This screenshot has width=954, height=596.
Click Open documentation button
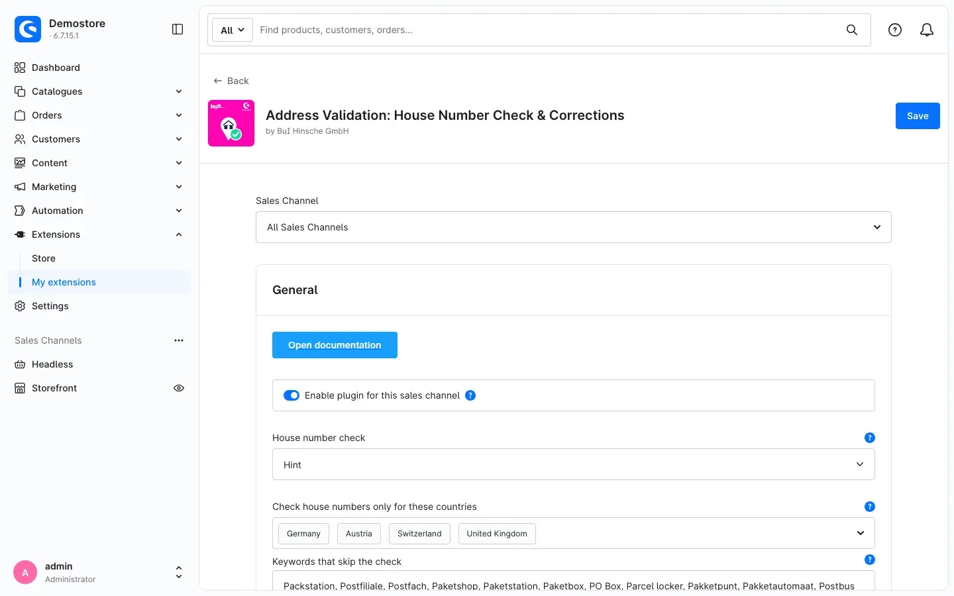click(x=335, y=345)
